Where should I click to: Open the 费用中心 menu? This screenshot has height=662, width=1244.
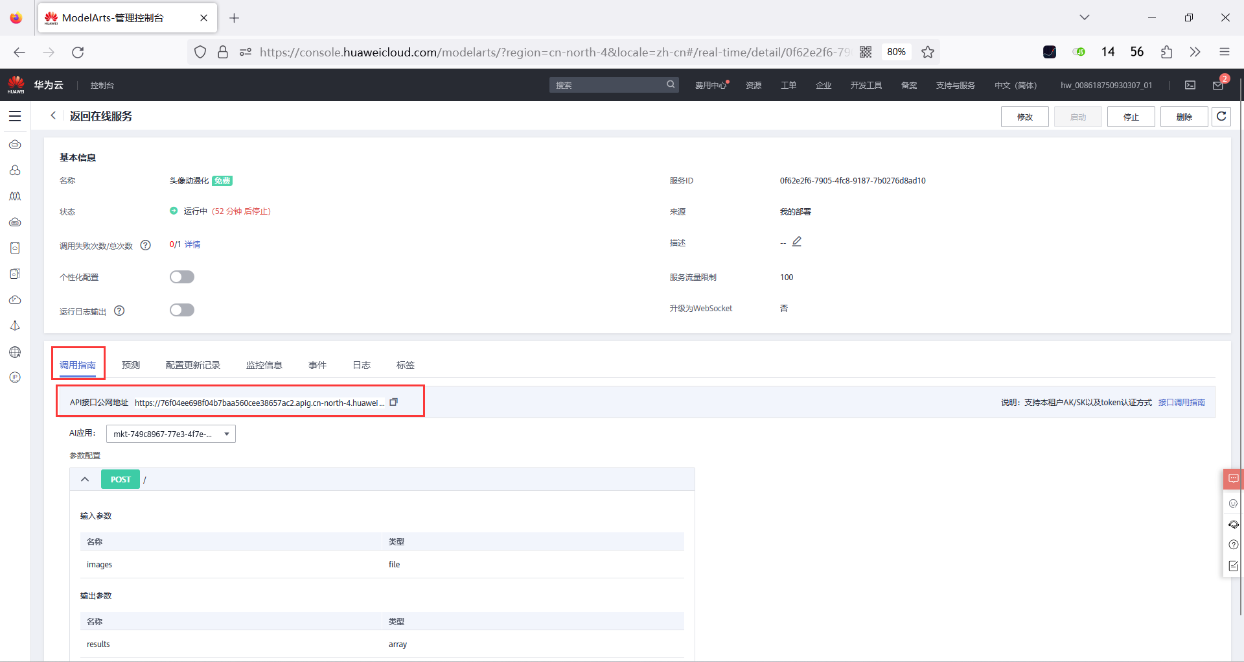coord(711,85)
